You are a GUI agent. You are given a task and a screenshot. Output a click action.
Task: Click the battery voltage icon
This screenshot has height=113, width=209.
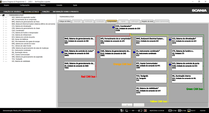tap(189, 110)
